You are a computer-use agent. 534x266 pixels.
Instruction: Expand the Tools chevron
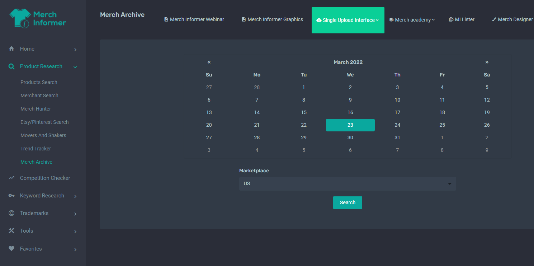(75, 232)
